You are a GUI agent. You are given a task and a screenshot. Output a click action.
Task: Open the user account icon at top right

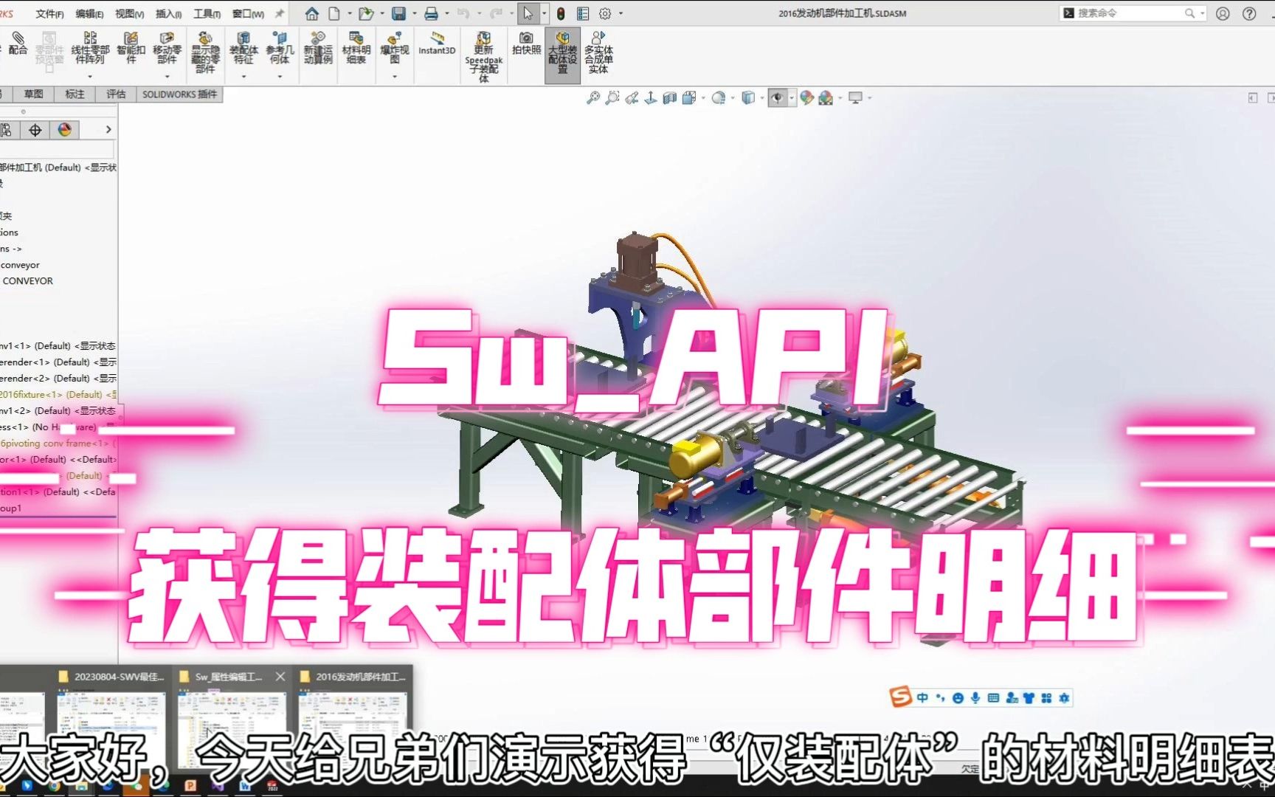pyautogui.click(x=1223, y=13)
